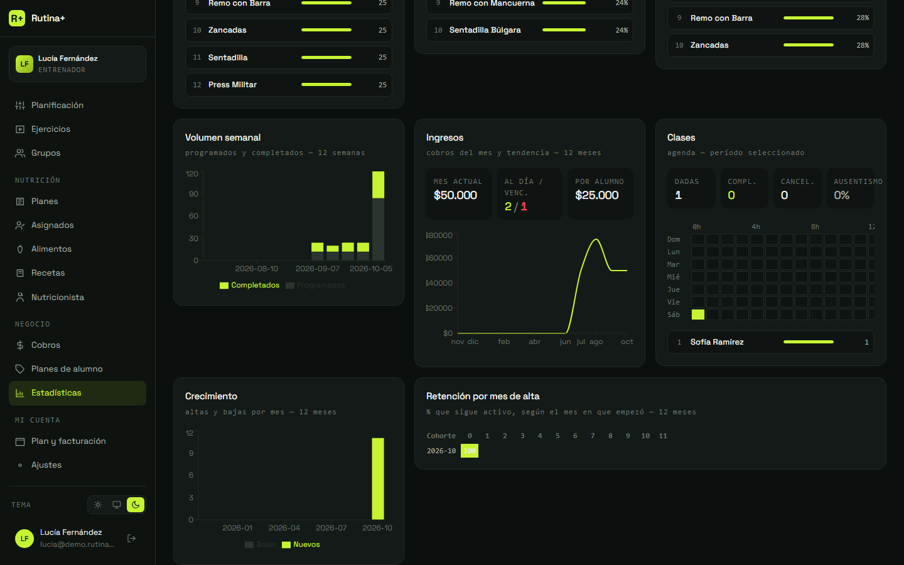
Task: Open the Ajustes menu item
Action: pyautogui.click(x=77, y=465)
